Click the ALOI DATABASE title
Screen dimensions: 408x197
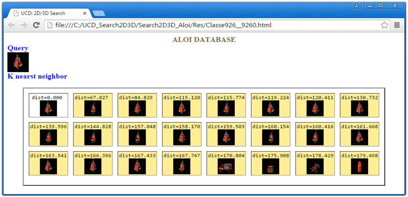coord(204,39)
